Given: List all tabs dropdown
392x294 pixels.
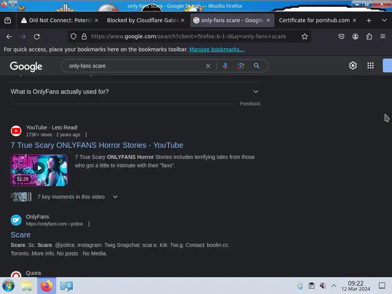Looking at the screenshot, I should 384,20.
